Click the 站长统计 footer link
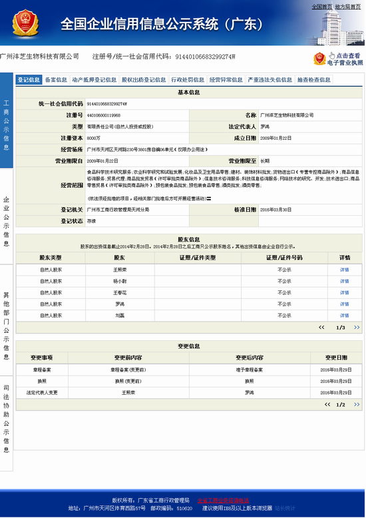366x518 pixels. pos(285,508)
